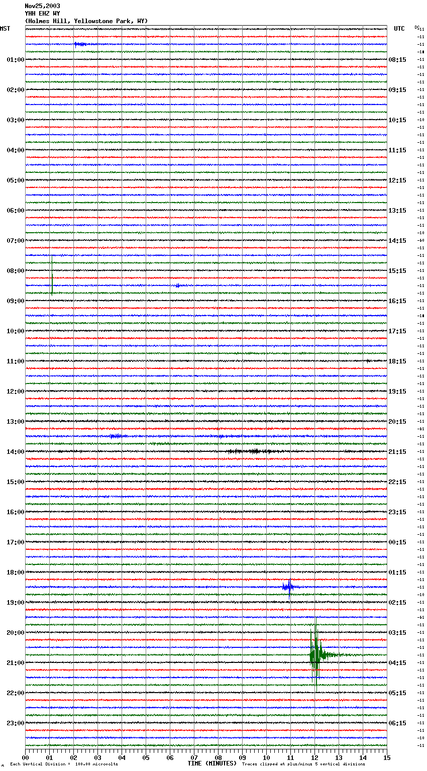The width and height of the screenshot is (427, 771).
Task: Click the 08:15 UTC time label
Action: pyautogui.click(x=397, y=60)
